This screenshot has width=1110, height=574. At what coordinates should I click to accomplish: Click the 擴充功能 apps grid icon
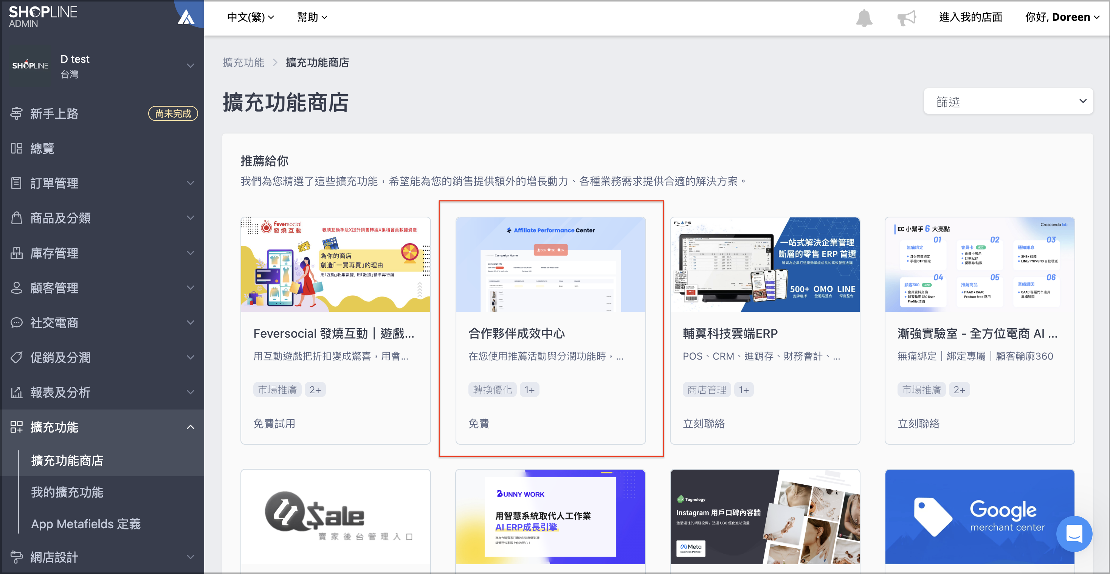pos(16,427)
